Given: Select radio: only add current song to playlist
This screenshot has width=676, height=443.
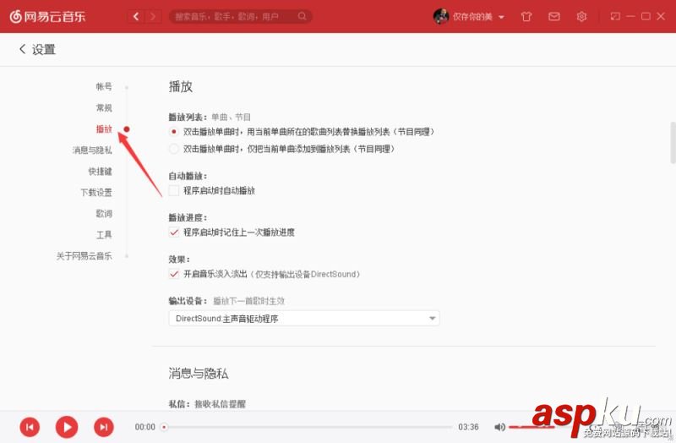Looking at the screenshot, I should (x=174, y=150).
